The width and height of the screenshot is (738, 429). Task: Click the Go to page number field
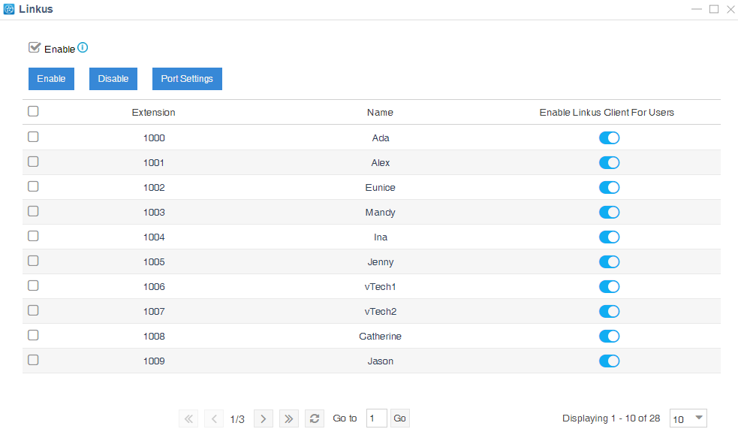(376, 418)
